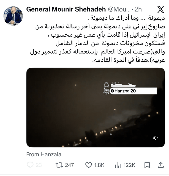Bookmark this tweet
Image resolution: width=169 pixels, height=176 pixels.
(x=147, y=165)
